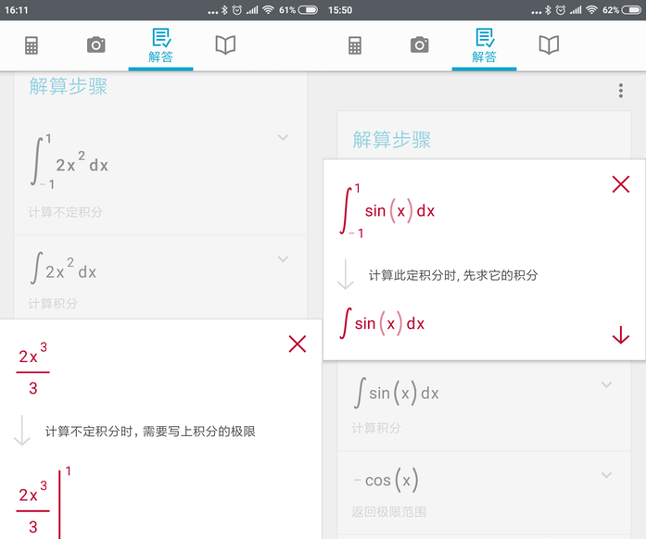Image resolution: width=647 pixels, height=539 pixels.
Task: Click the 解算步骤 heading in right screen
Action: coord(391,140)
